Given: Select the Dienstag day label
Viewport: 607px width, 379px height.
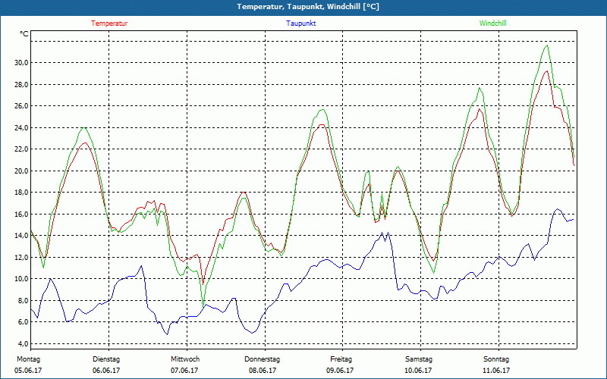Looking at the screenshot, I should pos(106,359).
